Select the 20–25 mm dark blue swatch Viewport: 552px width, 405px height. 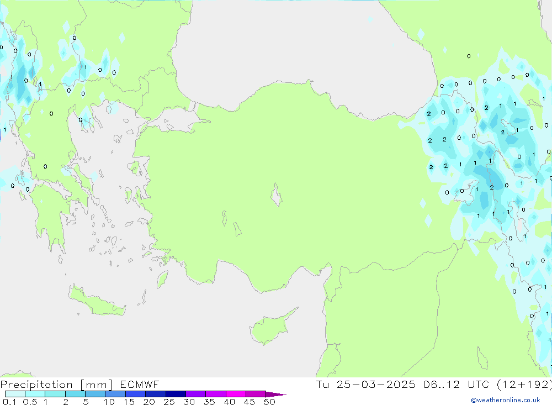click(x=156, y=394)
